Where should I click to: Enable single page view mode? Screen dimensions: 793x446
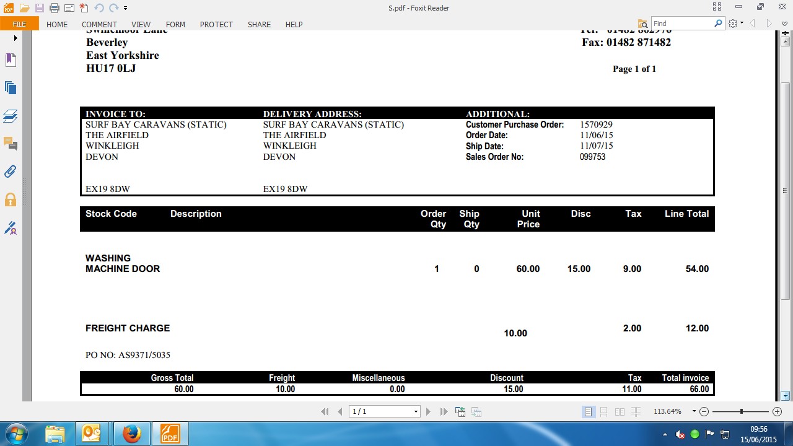[x=588, y=412]
